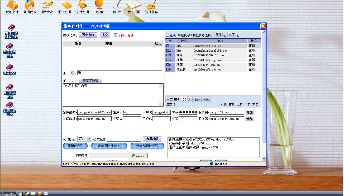Viewport: 344px width, 196px height.
Task: Open the 我的提醒 reminder icon
Action: 134,6
